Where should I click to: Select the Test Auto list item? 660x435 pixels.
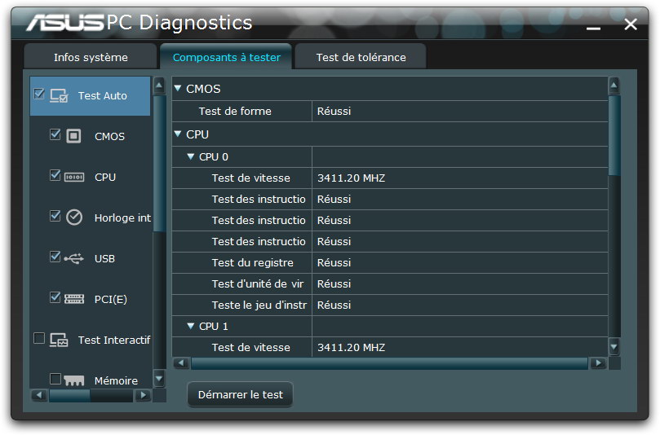coord(90,96)
